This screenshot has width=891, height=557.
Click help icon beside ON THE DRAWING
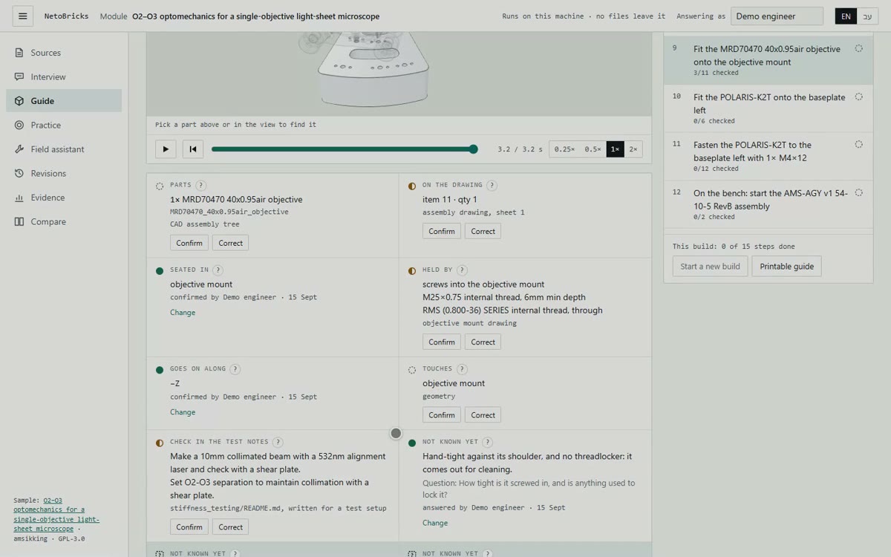(x=492, y=185)
